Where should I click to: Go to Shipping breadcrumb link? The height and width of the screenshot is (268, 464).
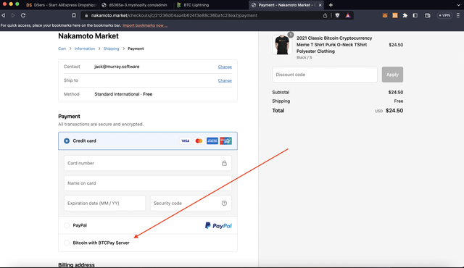pyautogui.click(x=111, y=49)
